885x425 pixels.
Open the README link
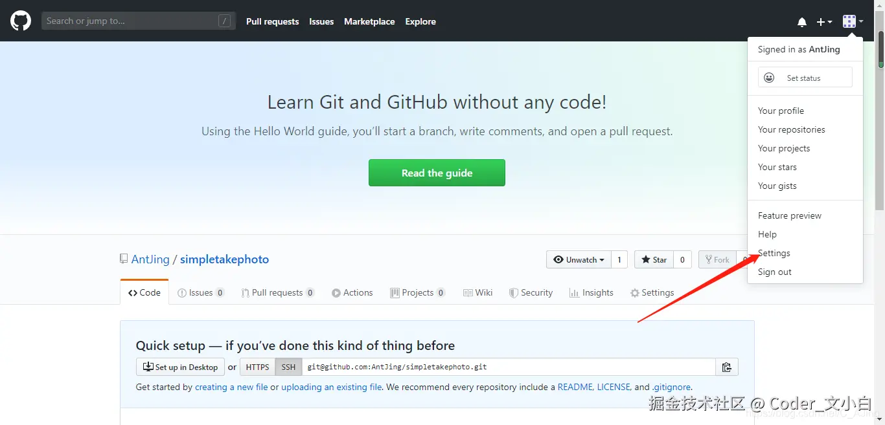(575, 387)
